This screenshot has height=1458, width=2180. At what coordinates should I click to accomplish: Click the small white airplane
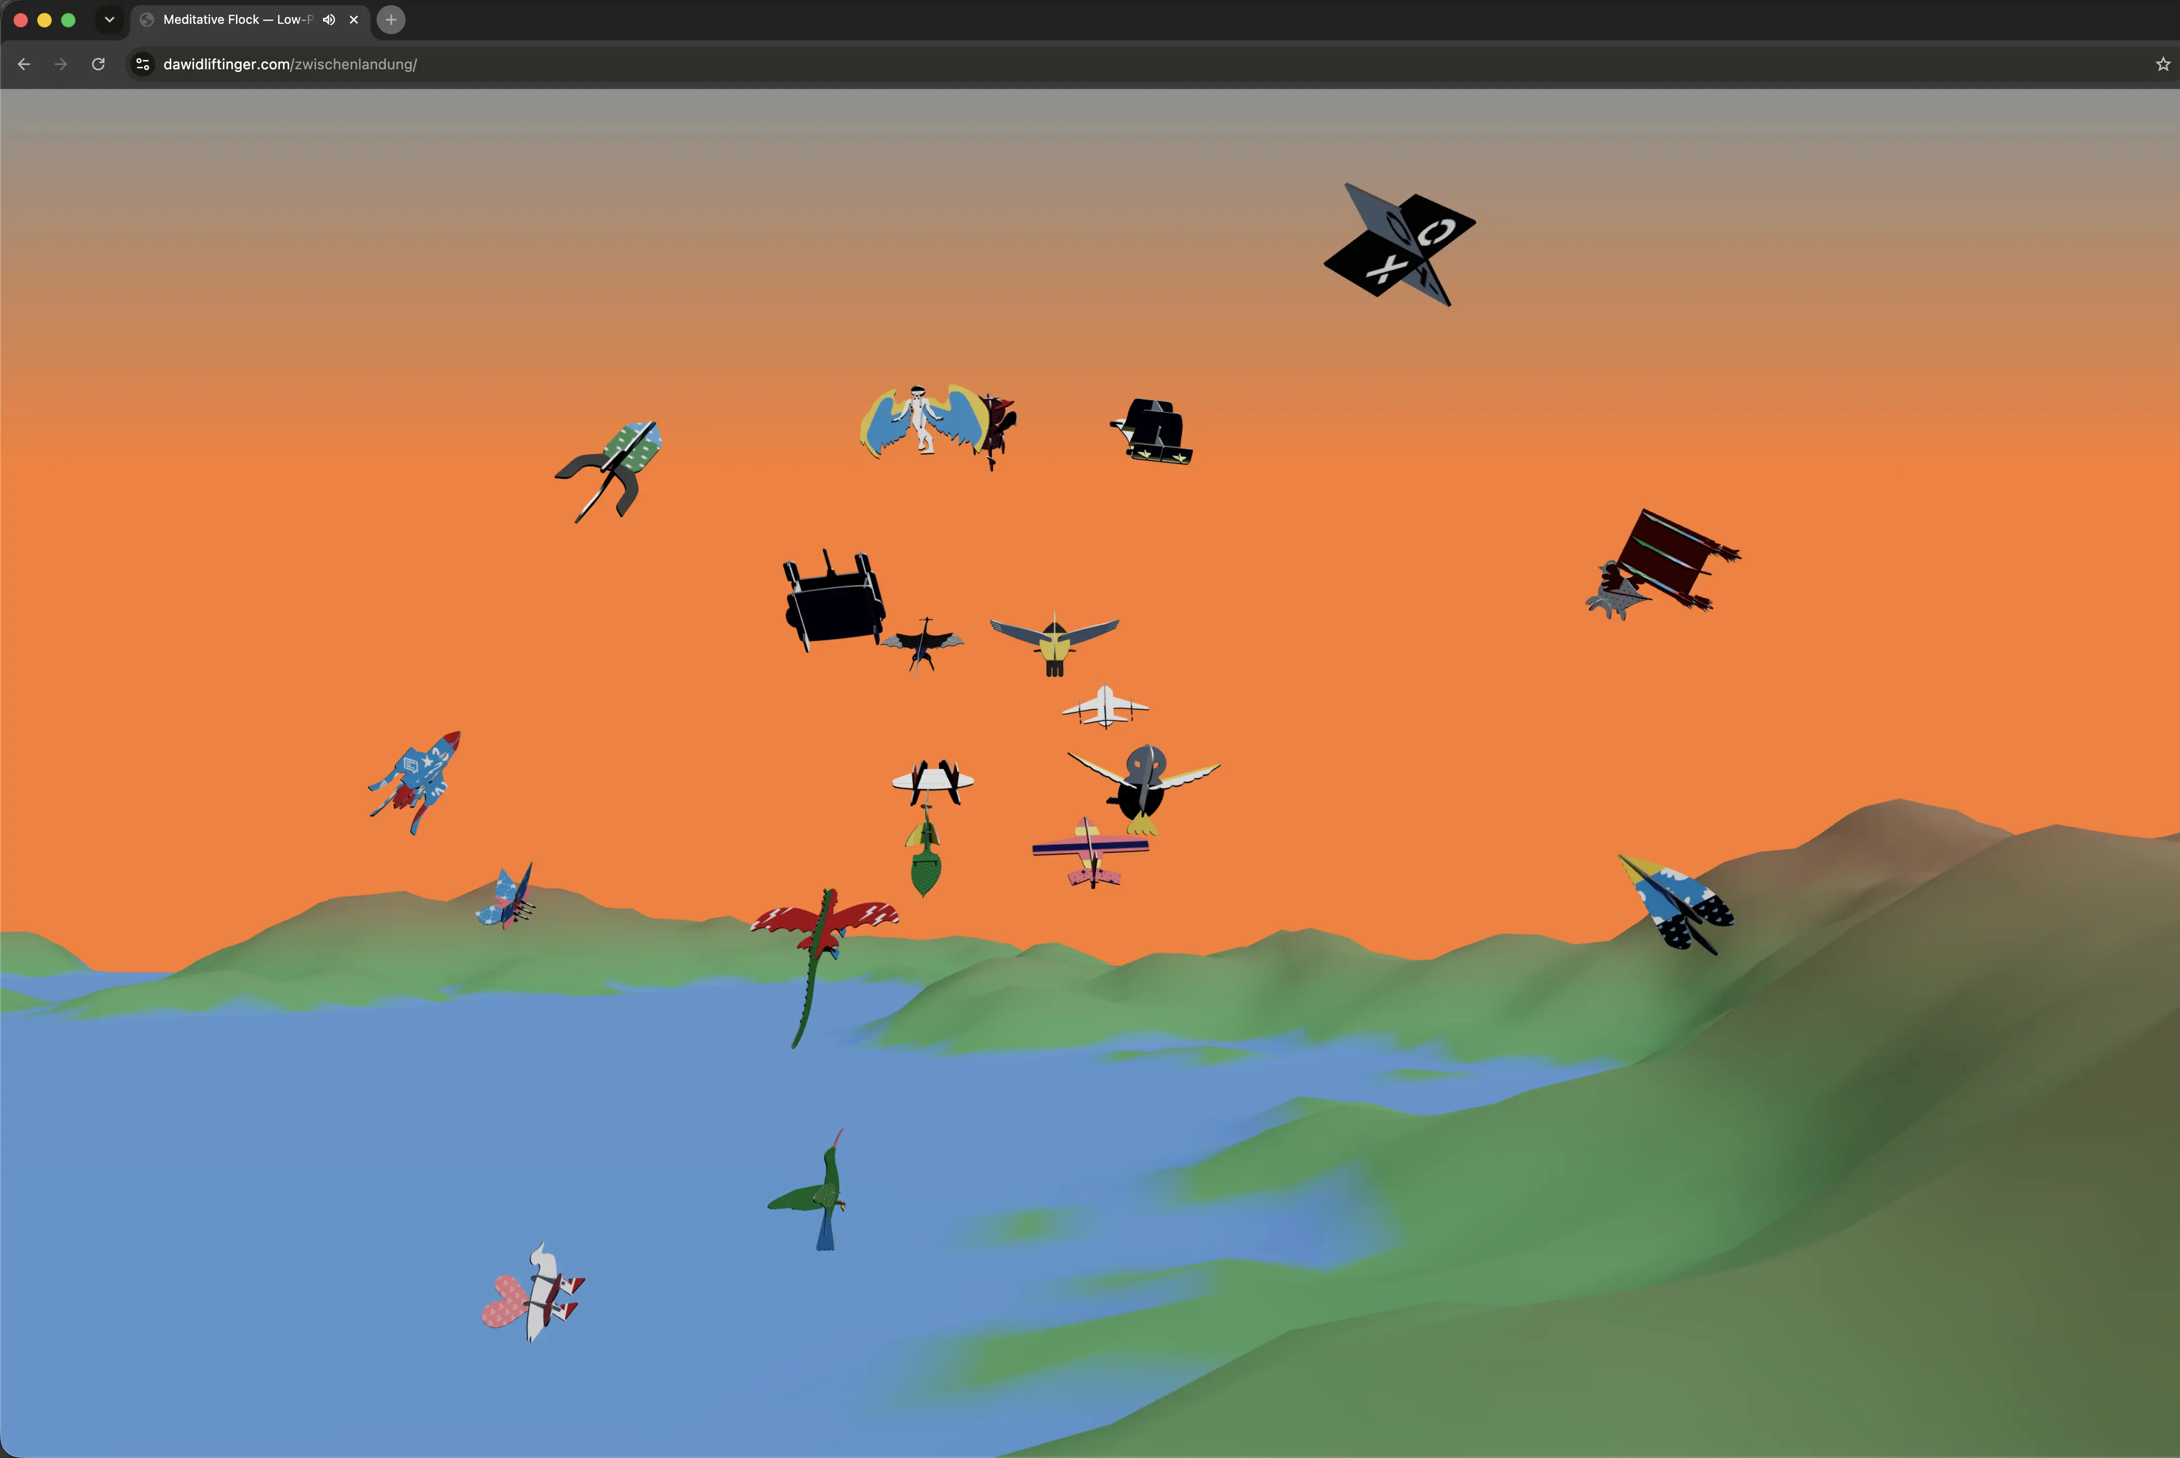click(x=1106, y=708)
